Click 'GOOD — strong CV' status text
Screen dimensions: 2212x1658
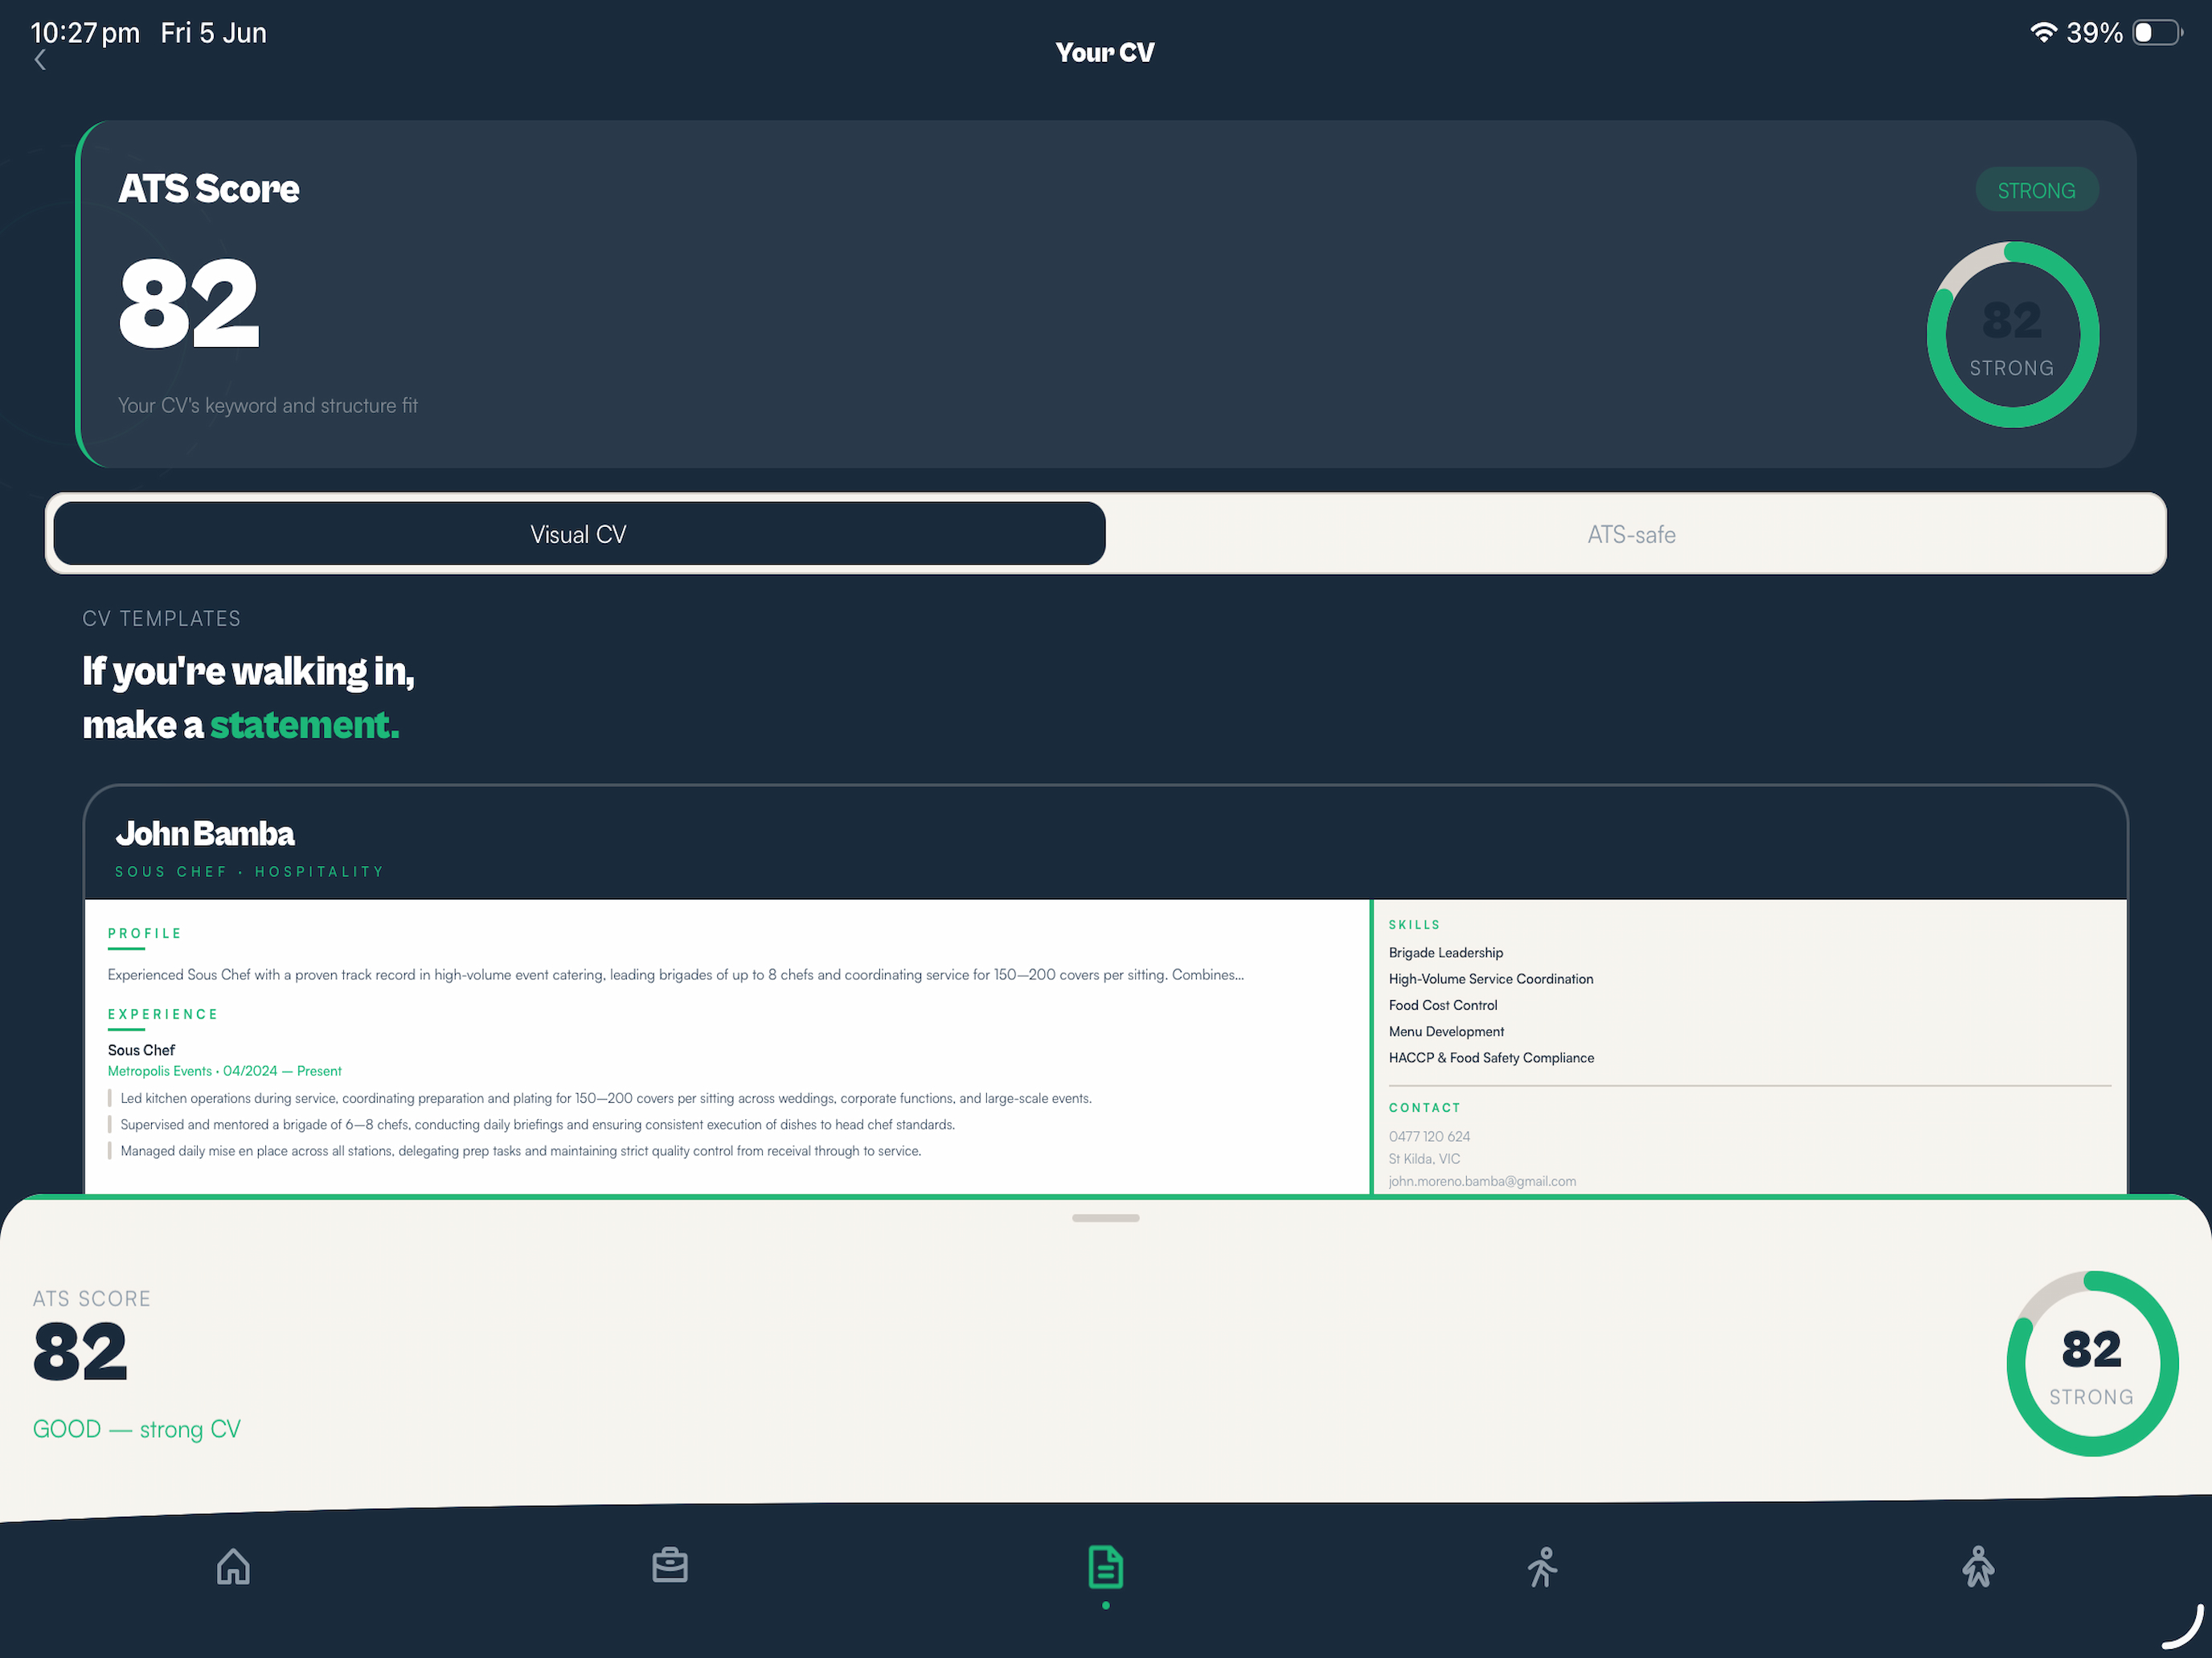click(x=137, y=1429)
